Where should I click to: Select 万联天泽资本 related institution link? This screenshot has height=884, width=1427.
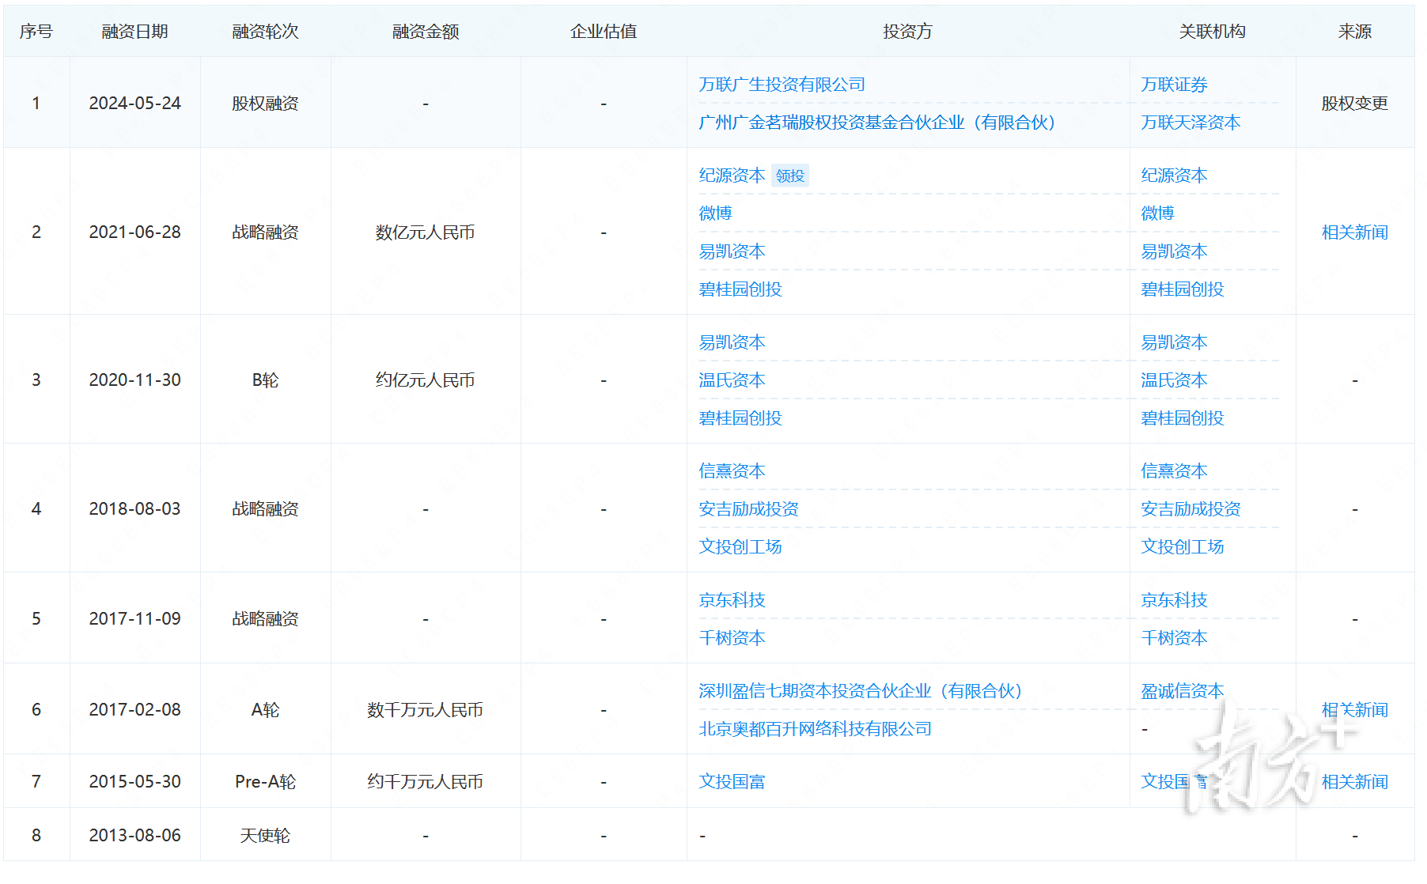pyautogui.click(x=1190, y=123)
